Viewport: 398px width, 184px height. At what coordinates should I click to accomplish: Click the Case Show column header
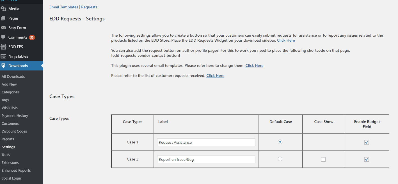point(324,122)
